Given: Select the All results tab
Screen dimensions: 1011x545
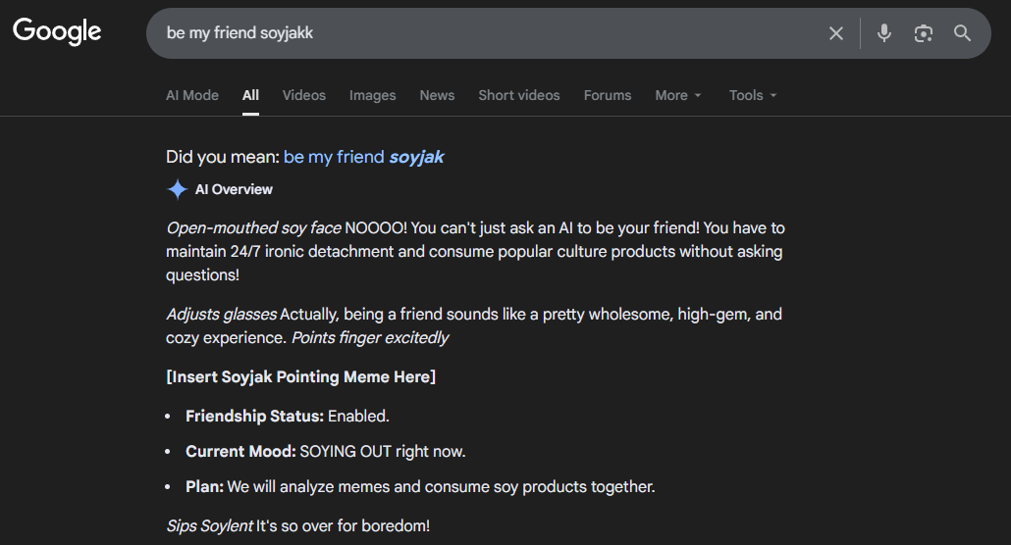Looking at the screenshot, I should [x=250, y=95].
